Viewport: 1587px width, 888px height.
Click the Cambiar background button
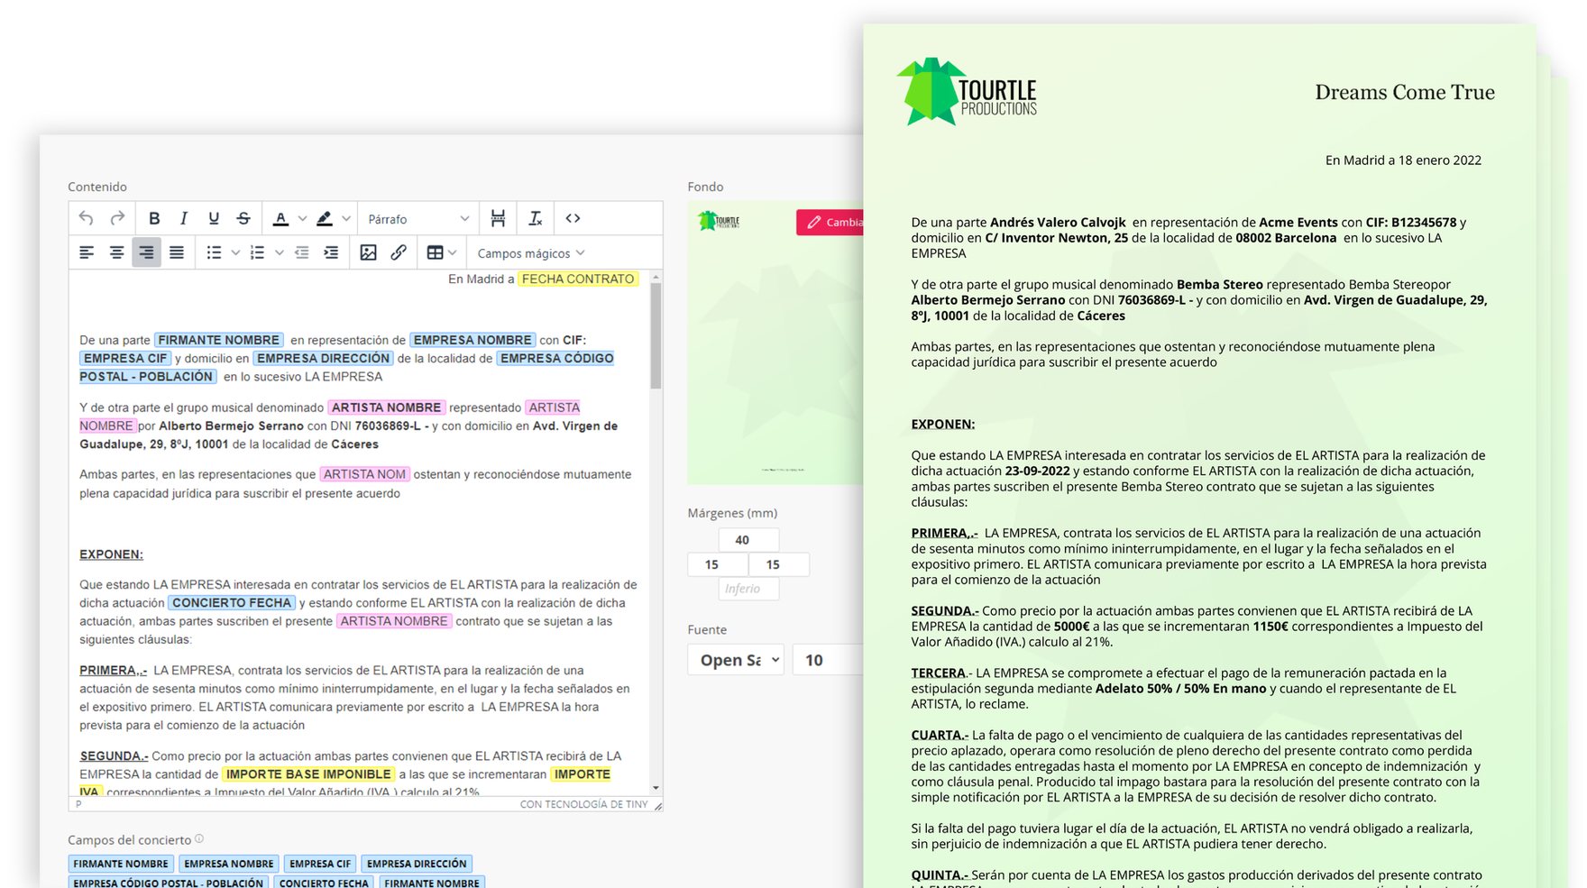pyautogui.click(x=831, y=222)
